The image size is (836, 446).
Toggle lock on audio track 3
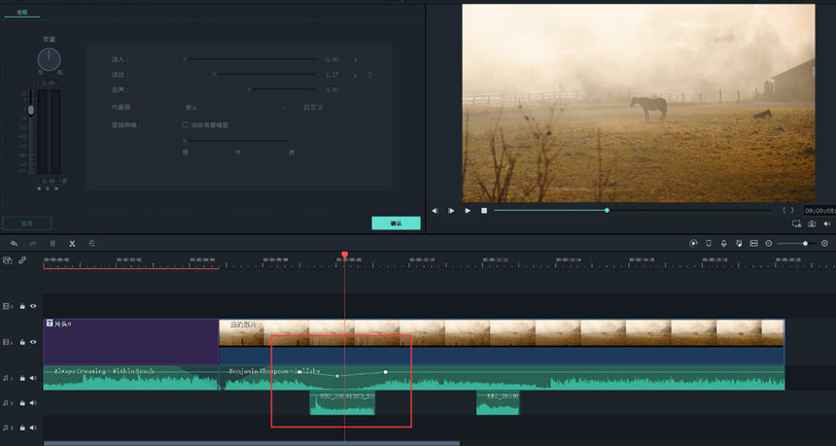(22, 427)
